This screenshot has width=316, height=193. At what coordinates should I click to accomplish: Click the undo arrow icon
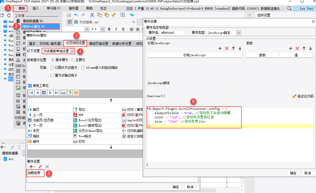pos(76,15)
